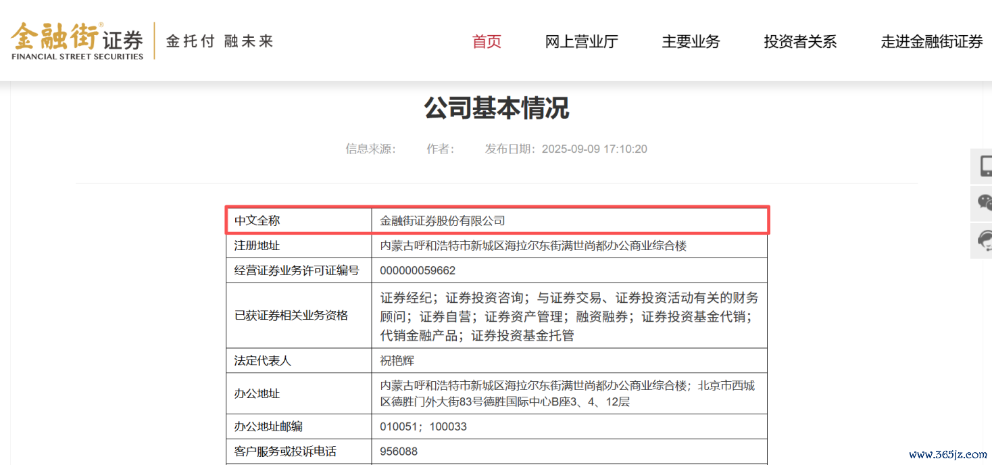The image size is (992, 465).
Task: Open 走进金融街证券 in the top navigation
Action: point(932,42)
